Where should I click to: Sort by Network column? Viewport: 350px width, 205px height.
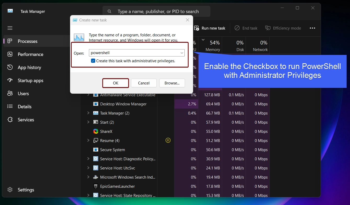(258, 45)
